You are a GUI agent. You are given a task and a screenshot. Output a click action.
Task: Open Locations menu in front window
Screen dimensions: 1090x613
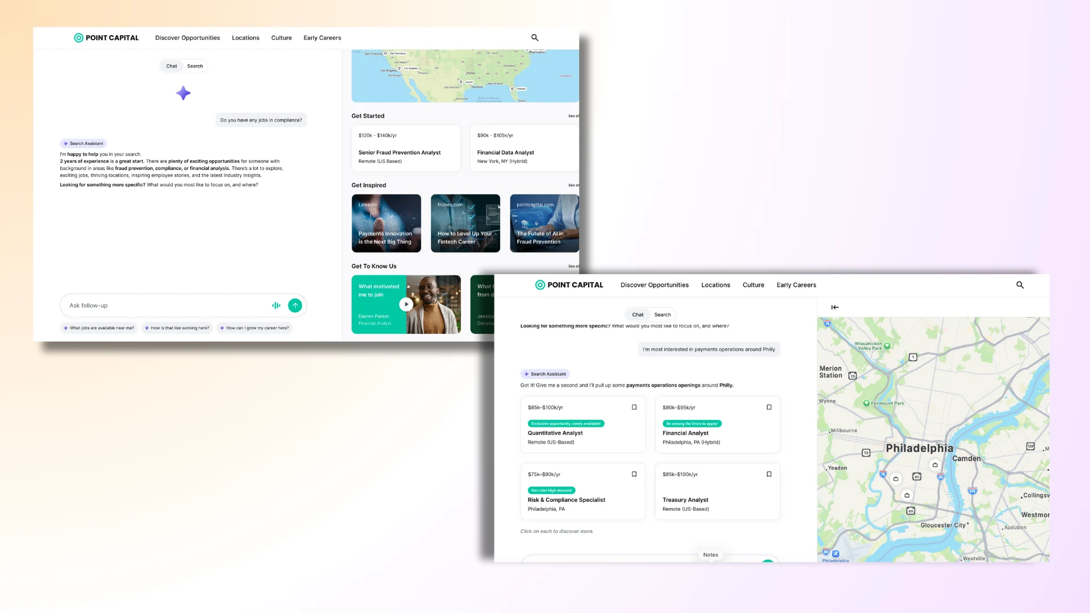[715, 285]
